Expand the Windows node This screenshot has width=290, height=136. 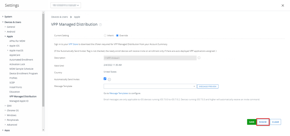point(5,115)
